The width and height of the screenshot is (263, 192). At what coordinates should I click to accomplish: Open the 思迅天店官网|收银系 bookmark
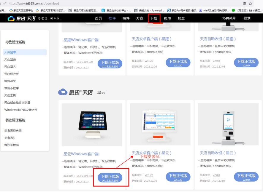pos(50,10)
